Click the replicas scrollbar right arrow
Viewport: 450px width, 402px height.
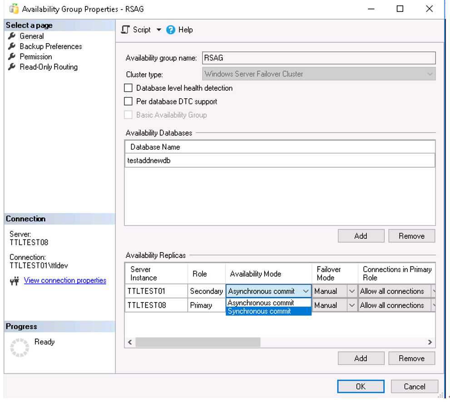click(430, 342)
